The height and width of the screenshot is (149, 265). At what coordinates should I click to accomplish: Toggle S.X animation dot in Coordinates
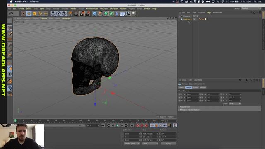click(200, 94)
